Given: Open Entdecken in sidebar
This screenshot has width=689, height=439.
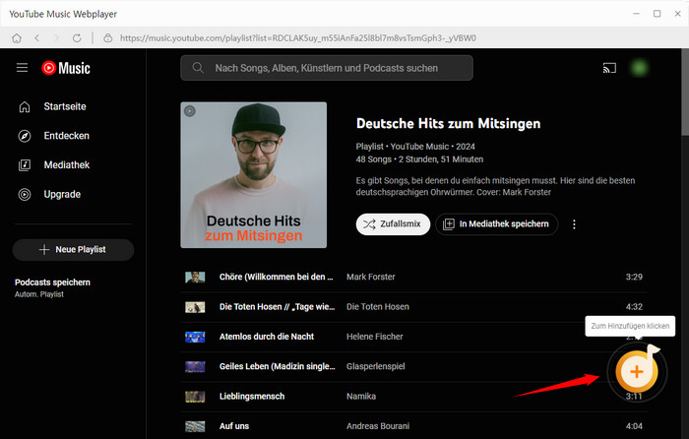Looking at the screenshot, I should pos(66,136).
